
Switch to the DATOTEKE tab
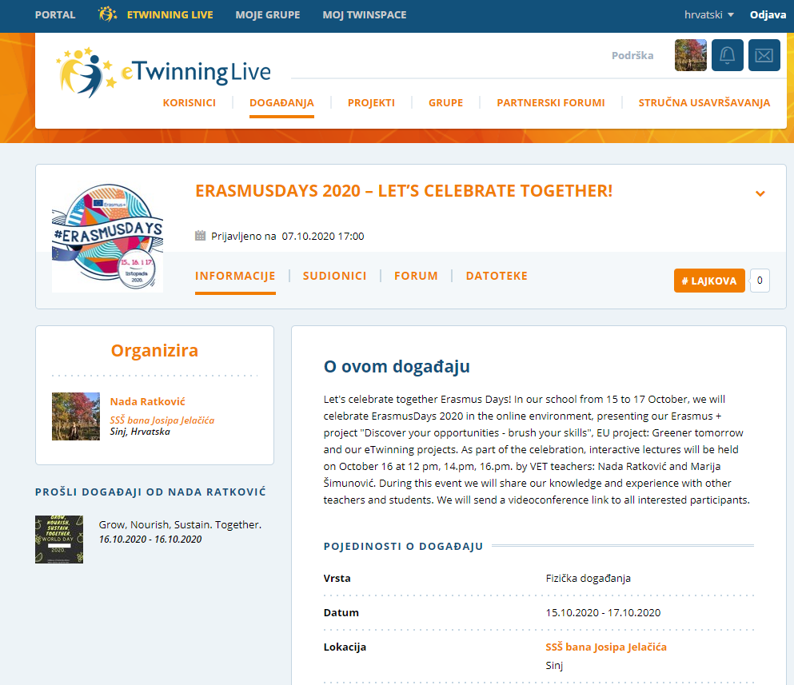point(497,276)
